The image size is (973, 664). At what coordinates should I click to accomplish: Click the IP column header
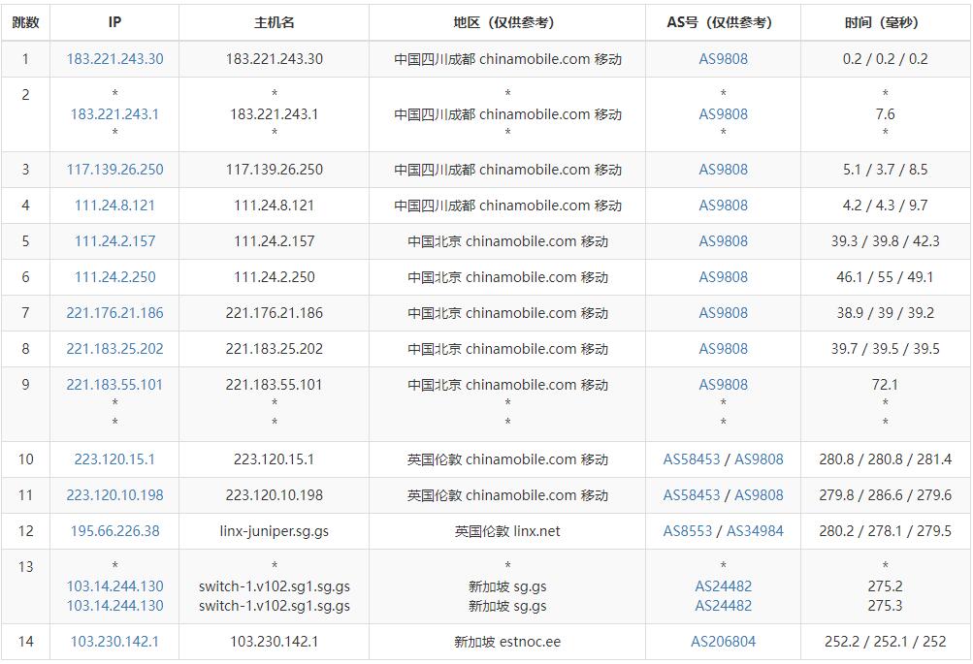pyautogui.click(x=114, y=22)
